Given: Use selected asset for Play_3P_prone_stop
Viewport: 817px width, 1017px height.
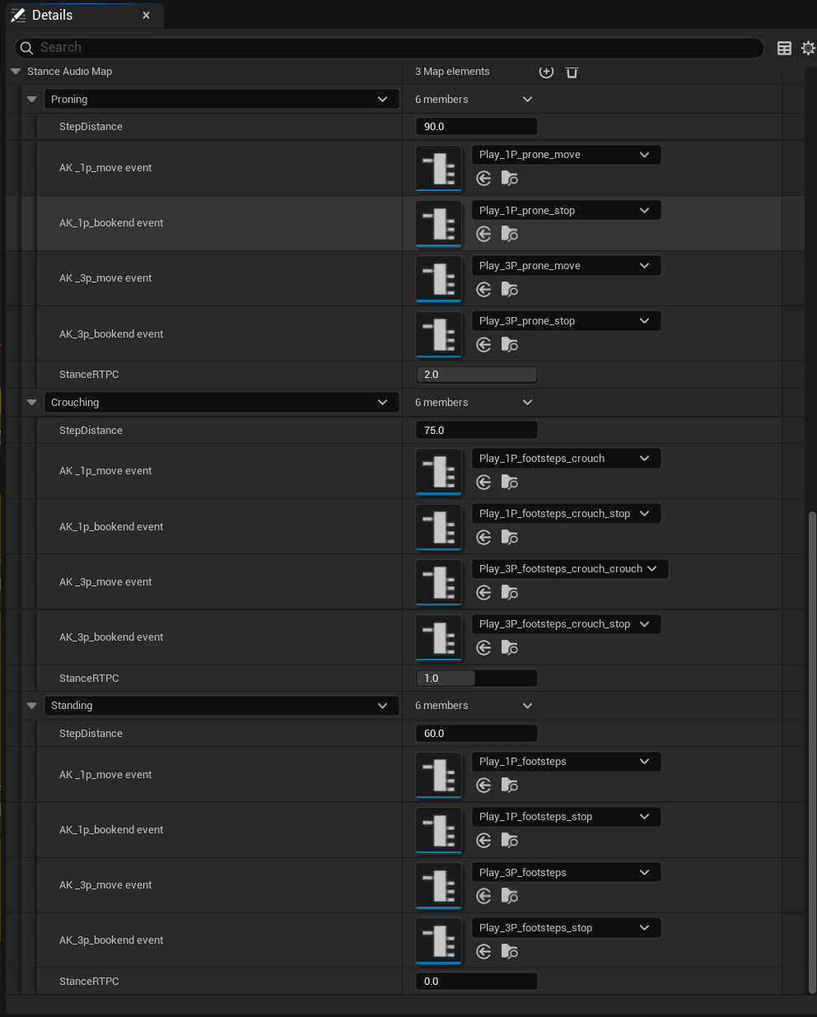Looking at the screenshot, I should (x=483, y=345).
